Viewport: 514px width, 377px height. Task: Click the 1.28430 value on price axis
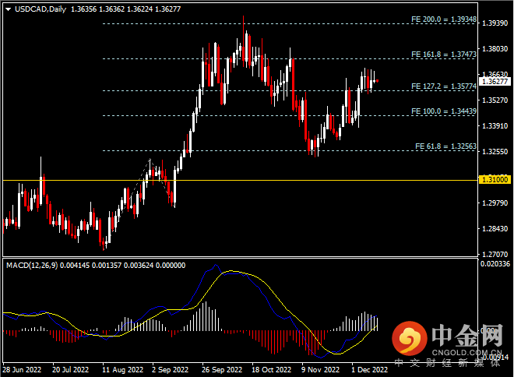coord(495,229)
